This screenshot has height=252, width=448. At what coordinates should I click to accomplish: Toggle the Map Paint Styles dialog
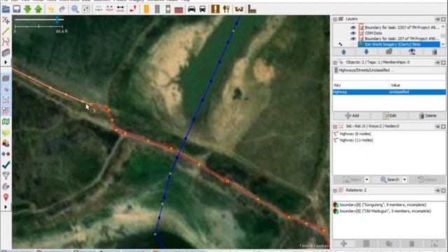tap(6, 122)
